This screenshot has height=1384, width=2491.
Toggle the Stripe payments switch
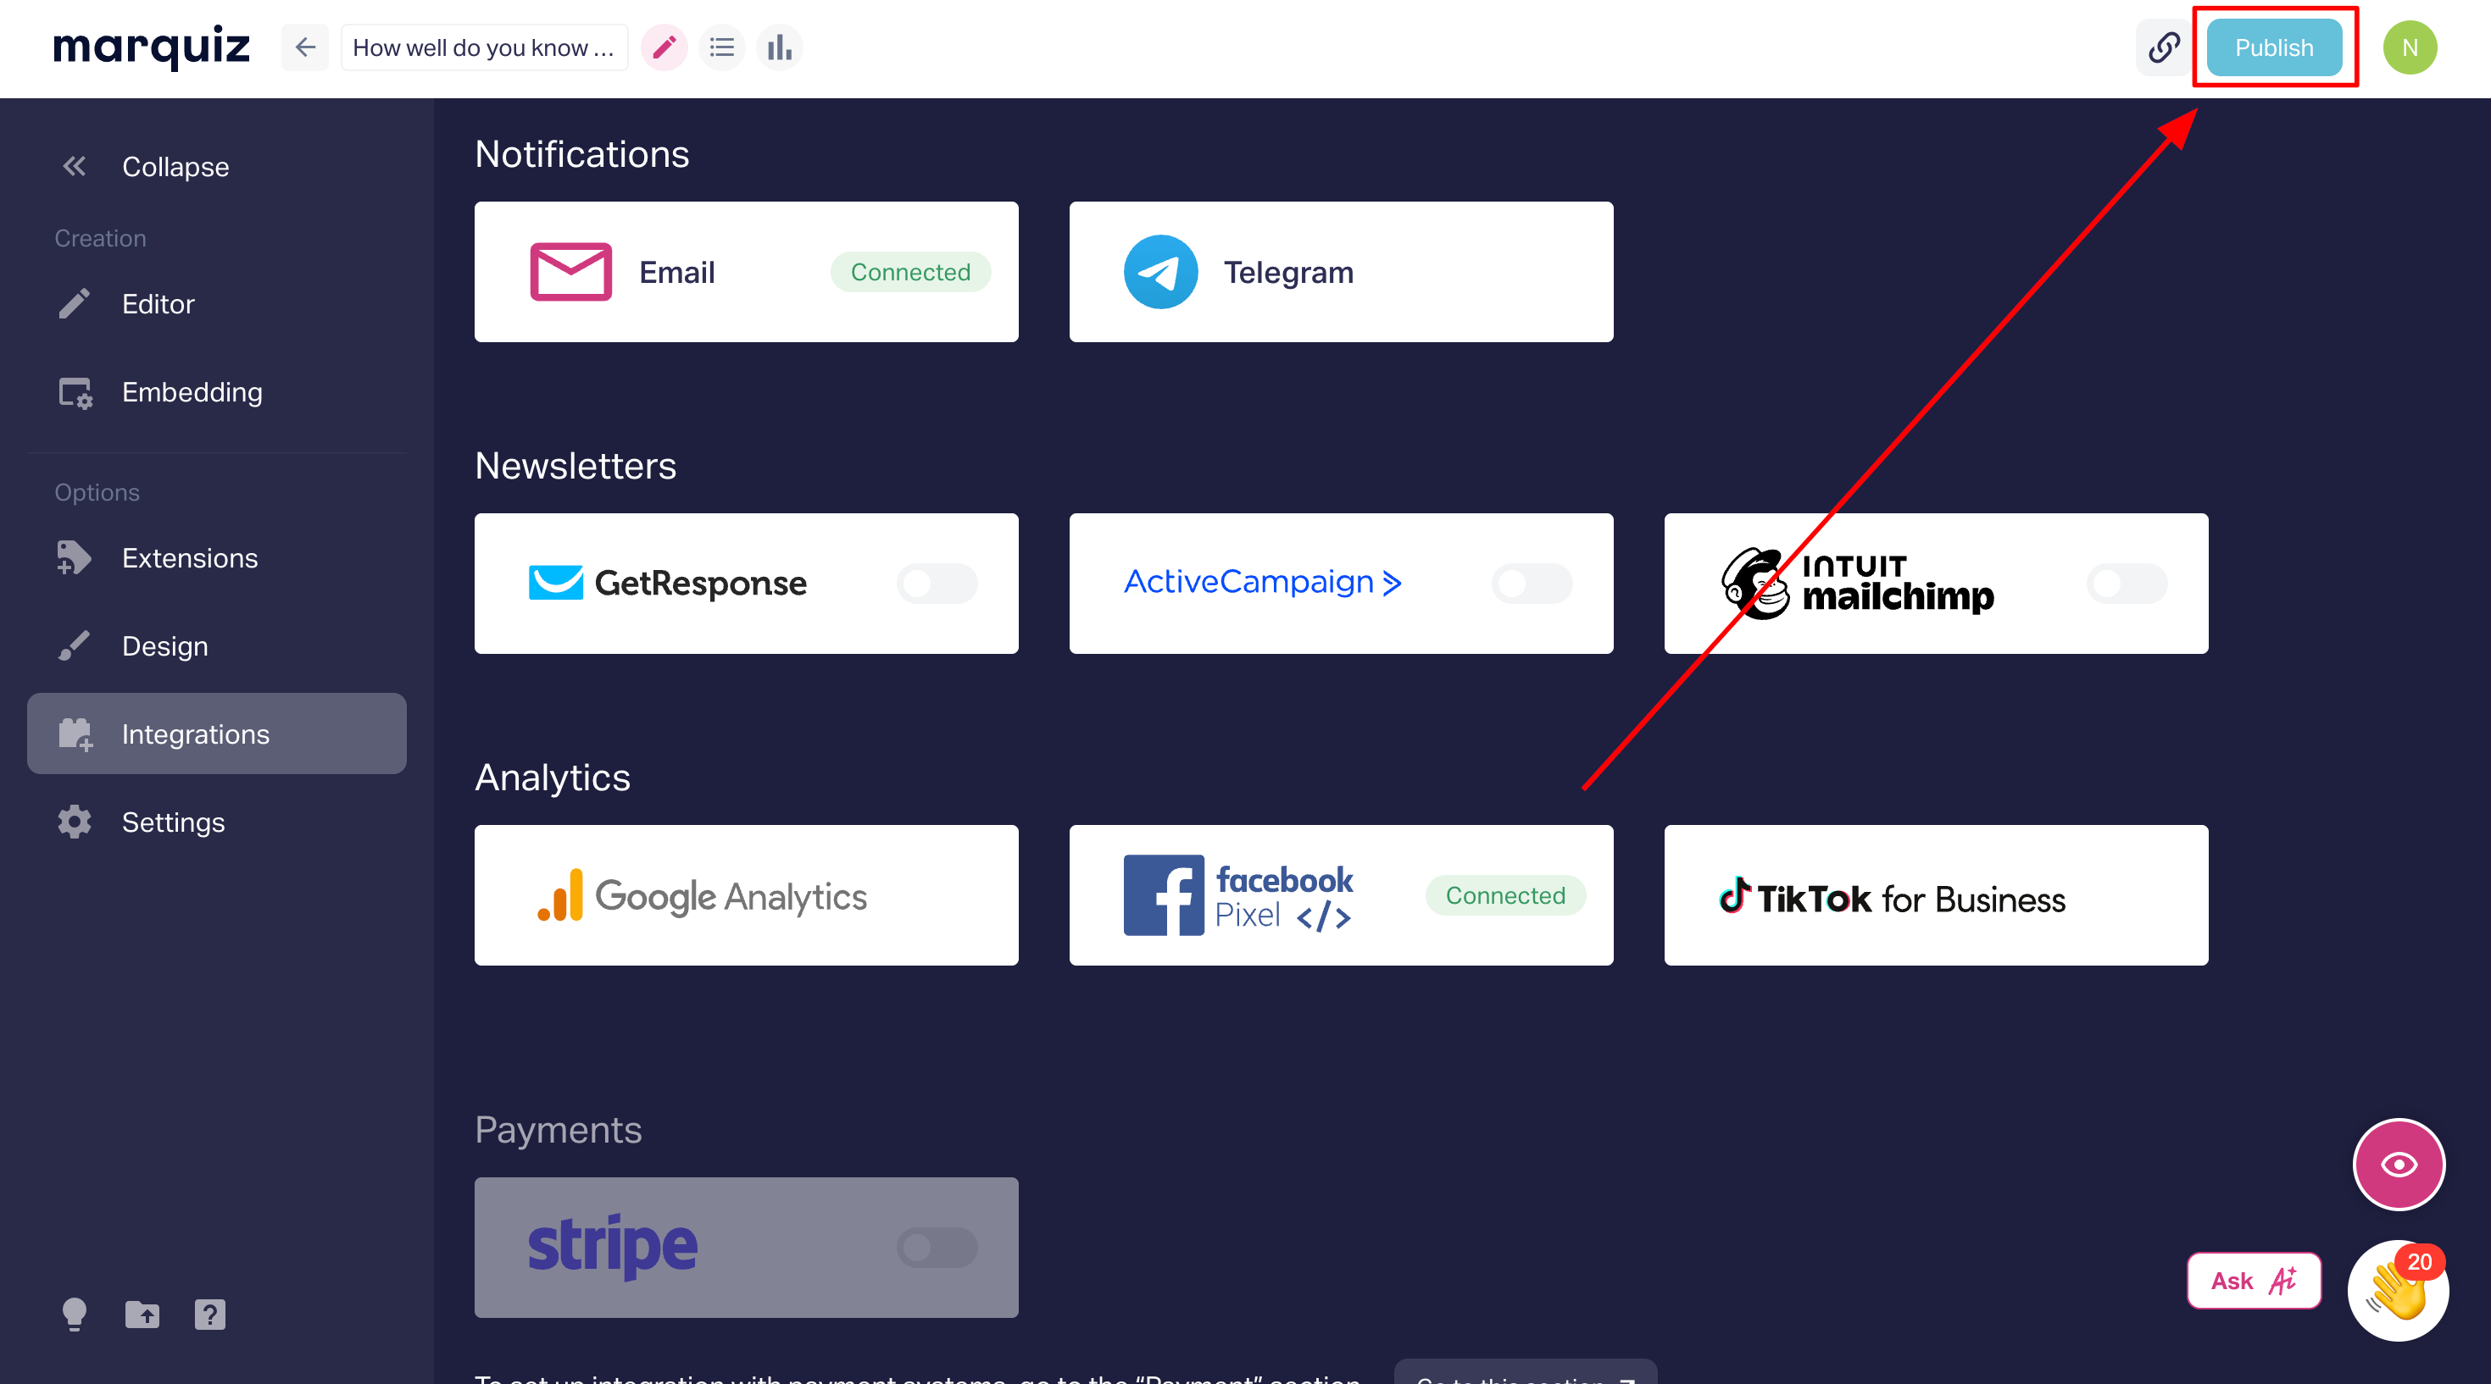[936, 1248]
